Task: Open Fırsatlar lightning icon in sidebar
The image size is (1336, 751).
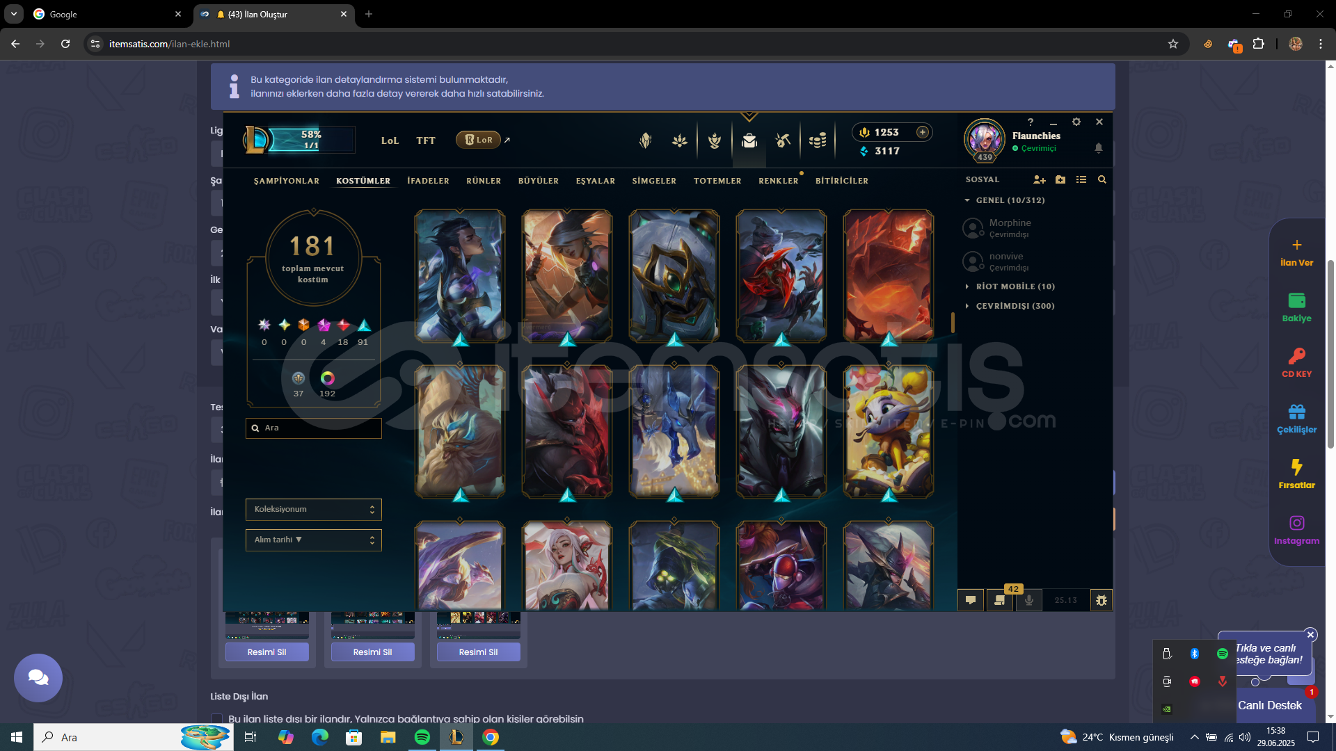Action: point(1297,467)
